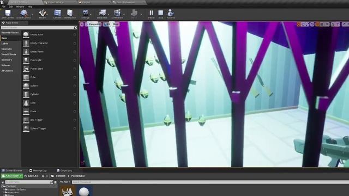
Task: Open the Lit view mode dropdown
Action: (x=107, y=24)
